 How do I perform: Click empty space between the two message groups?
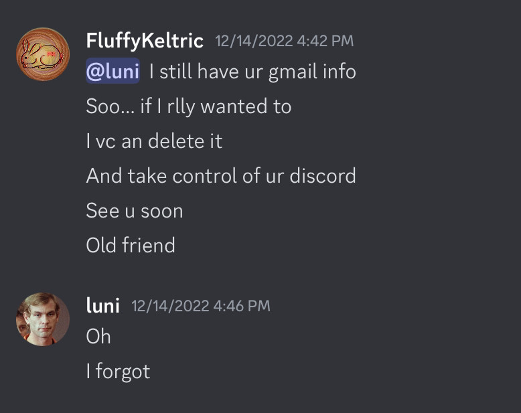[x=260, y=272]
